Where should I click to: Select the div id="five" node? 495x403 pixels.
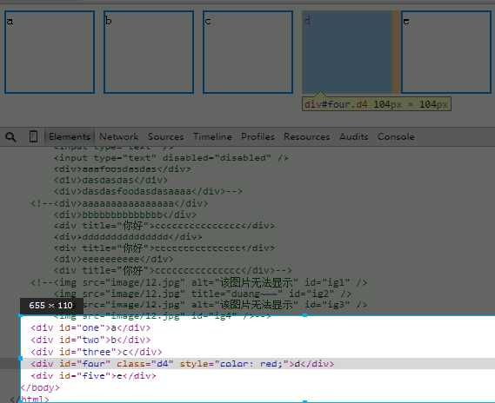coord(93,375)
